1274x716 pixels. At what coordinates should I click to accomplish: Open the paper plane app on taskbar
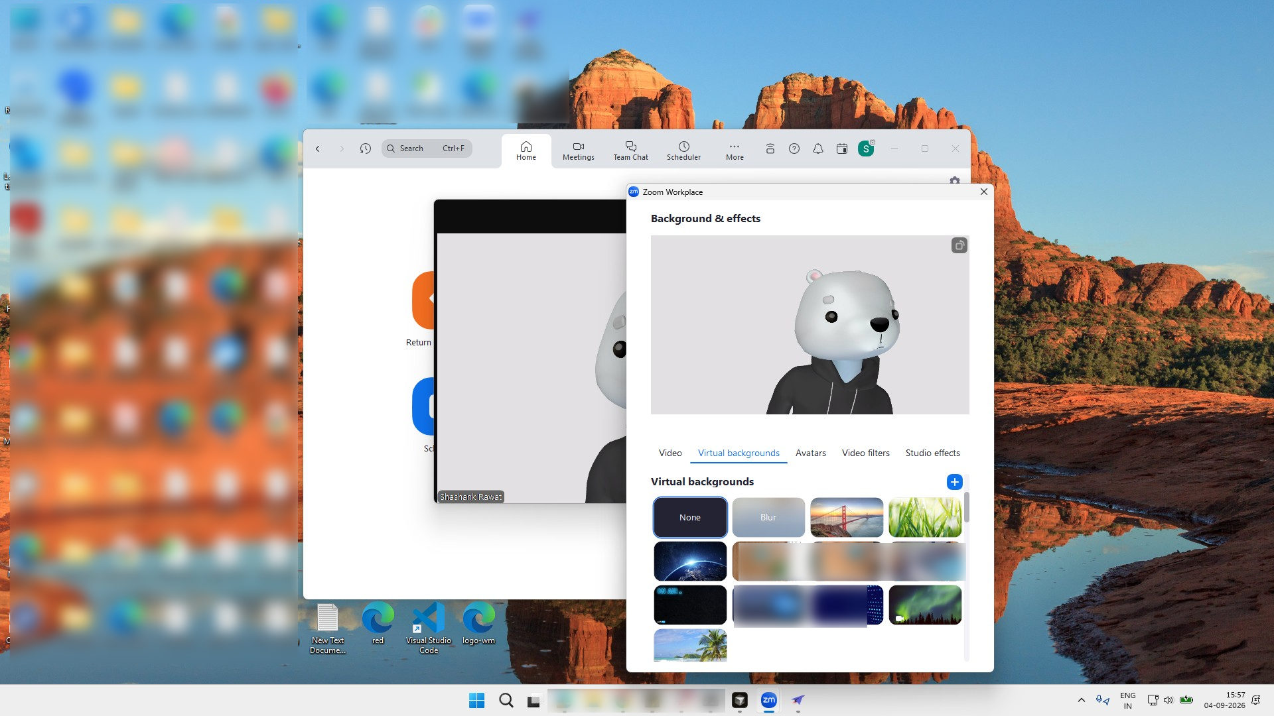[798, 700]
